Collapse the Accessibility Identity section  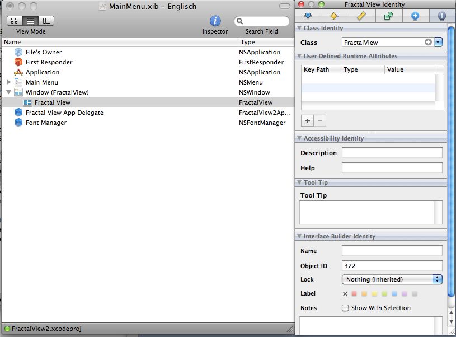pos(299,138)
